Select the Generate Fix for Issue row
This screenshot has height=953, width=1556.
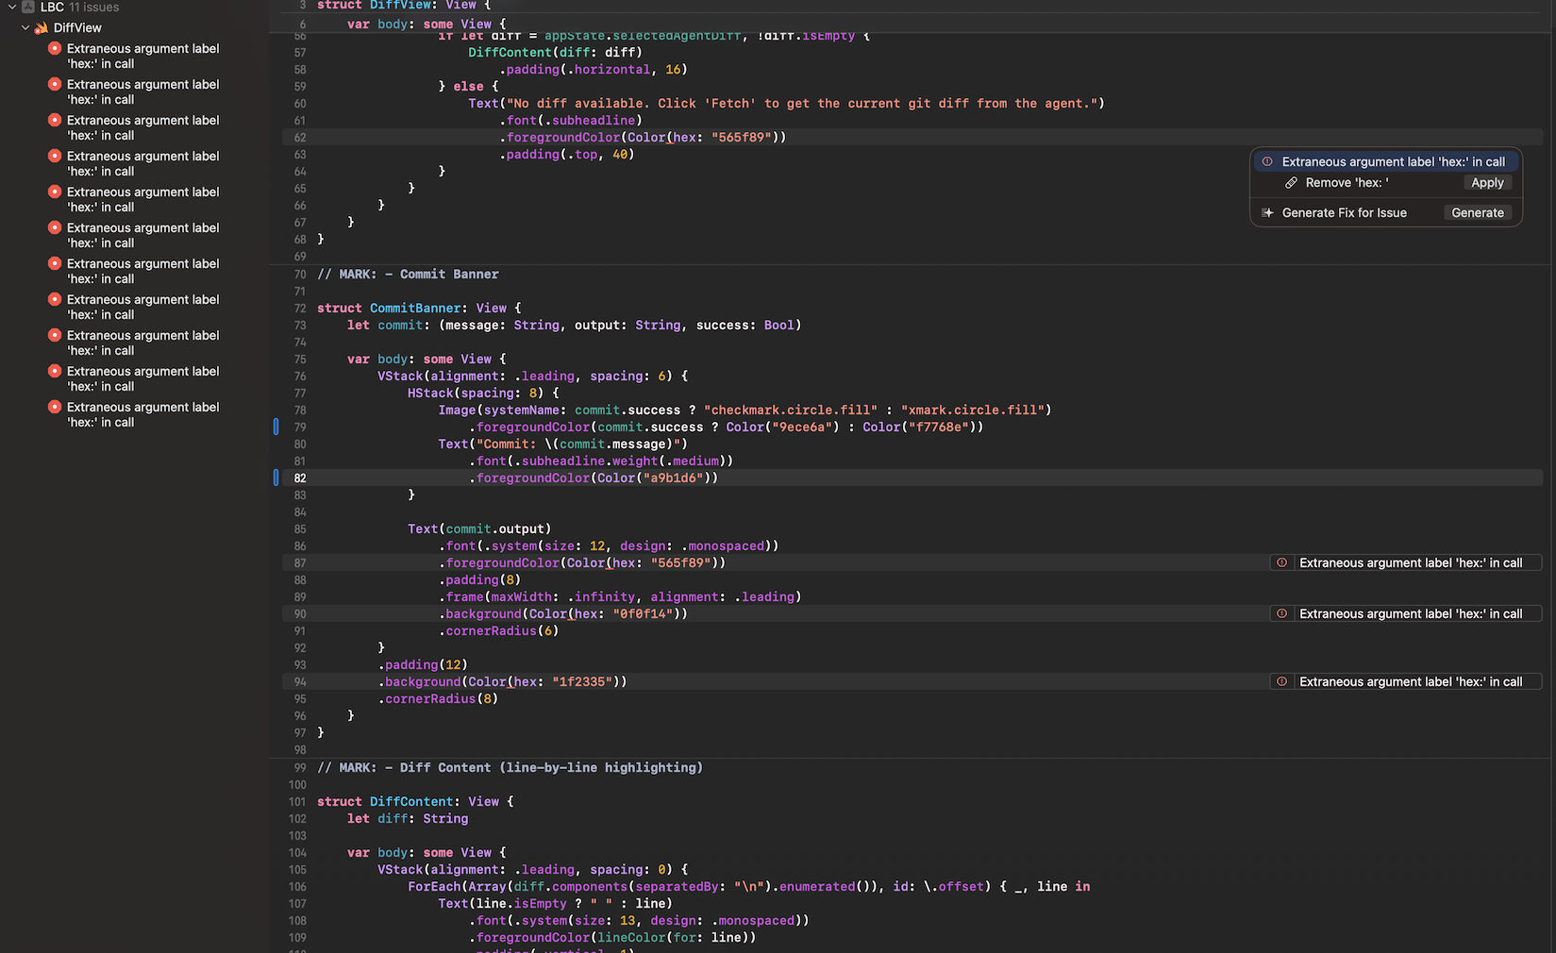tap(1386, 213)
